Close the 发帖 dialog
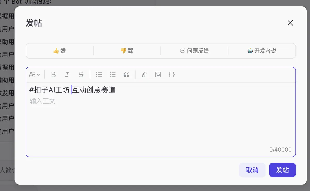Viewport: 310px width, 191px height. pyautogui.click(x=290, y=23)
